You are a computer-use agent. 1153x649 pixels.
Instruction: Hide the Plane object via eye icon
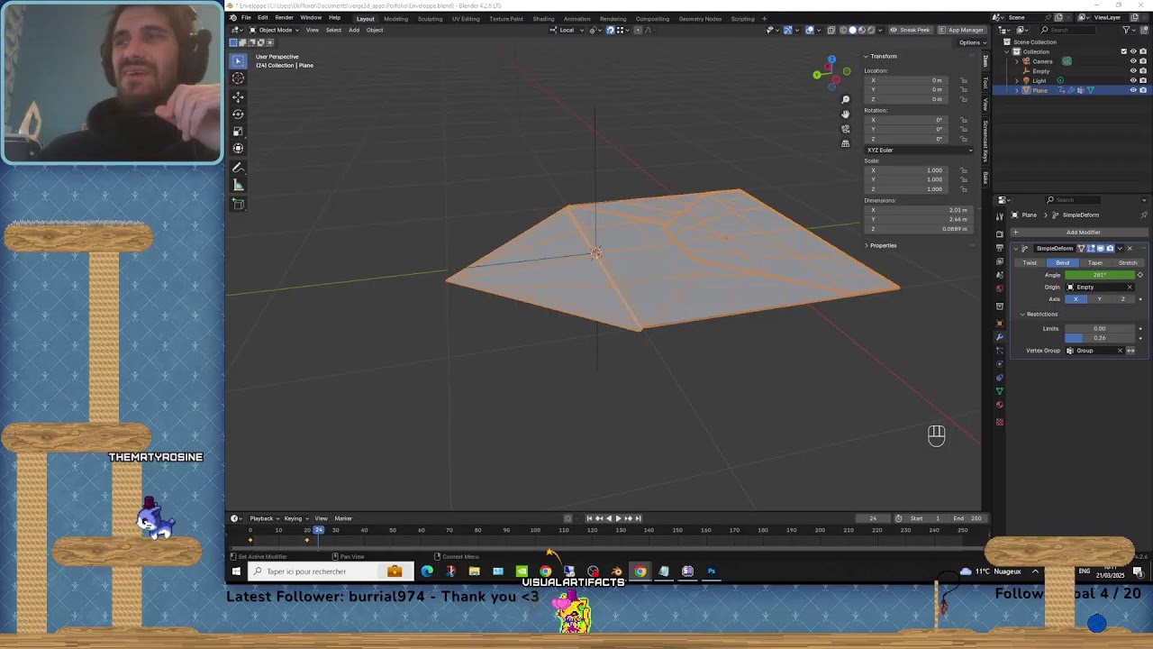tap(1133, 90)
